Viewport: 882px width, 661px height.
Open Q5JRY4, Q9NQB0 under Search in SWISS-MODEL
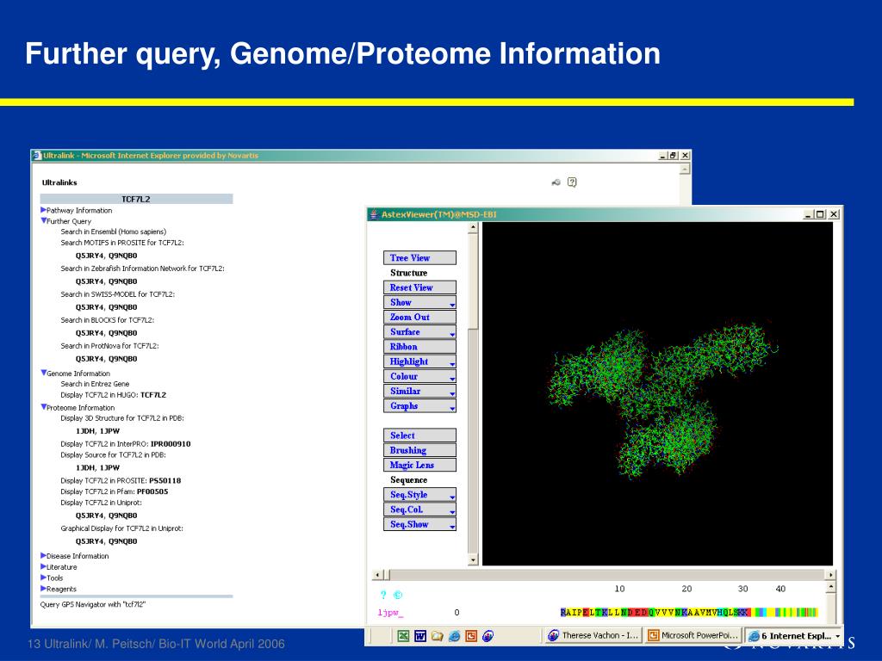coord(106,307)
